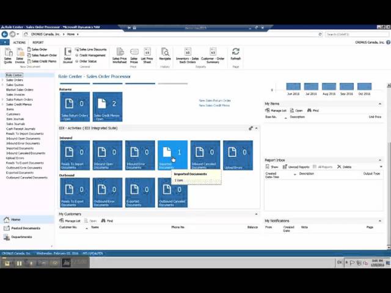Viewport: 391px width, 293px height.
Task: Open the application menu dropdown left of ACTIONS
Action: pos(5,42)
